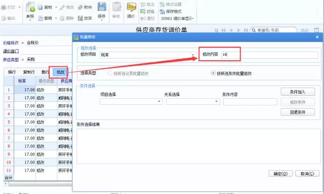The image size is (324, 194).
Task: Click 17.00 tax rate in row 5
Action: [x=25, y=122]
